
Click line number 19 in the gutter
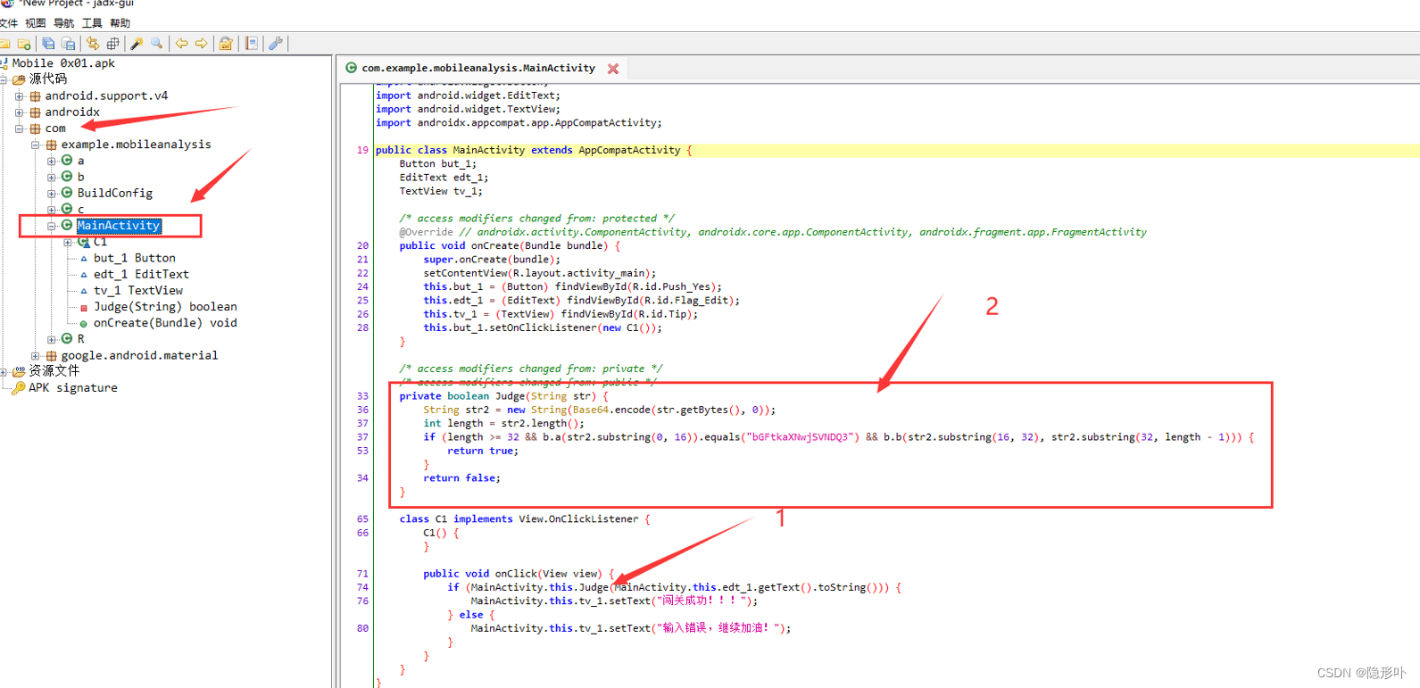[x=362, y=151]
